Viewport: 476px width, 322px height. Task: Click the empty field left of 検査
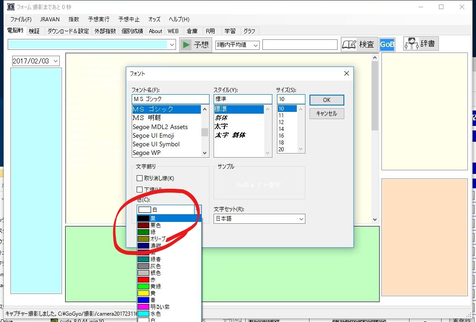tap(300, 45)
